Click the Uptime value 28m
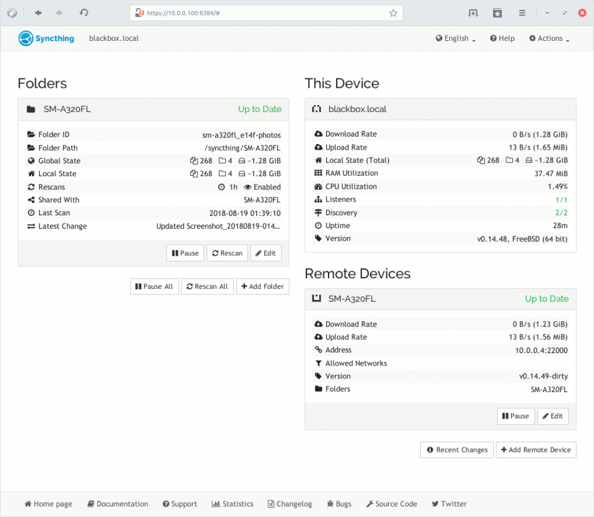This screenshot has width=594, height=517. [561, 225]
